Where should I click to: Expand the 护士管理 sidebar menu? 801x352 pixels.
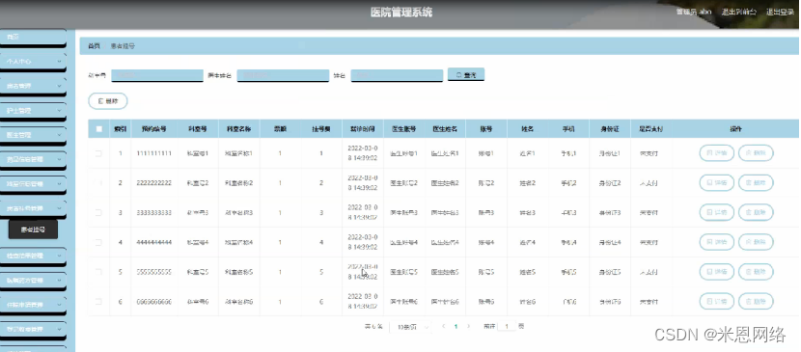[33, 110]
